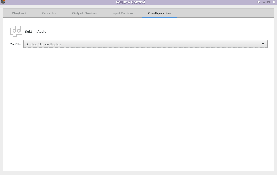Click the blank area below the Profile separator

[138, 113]
